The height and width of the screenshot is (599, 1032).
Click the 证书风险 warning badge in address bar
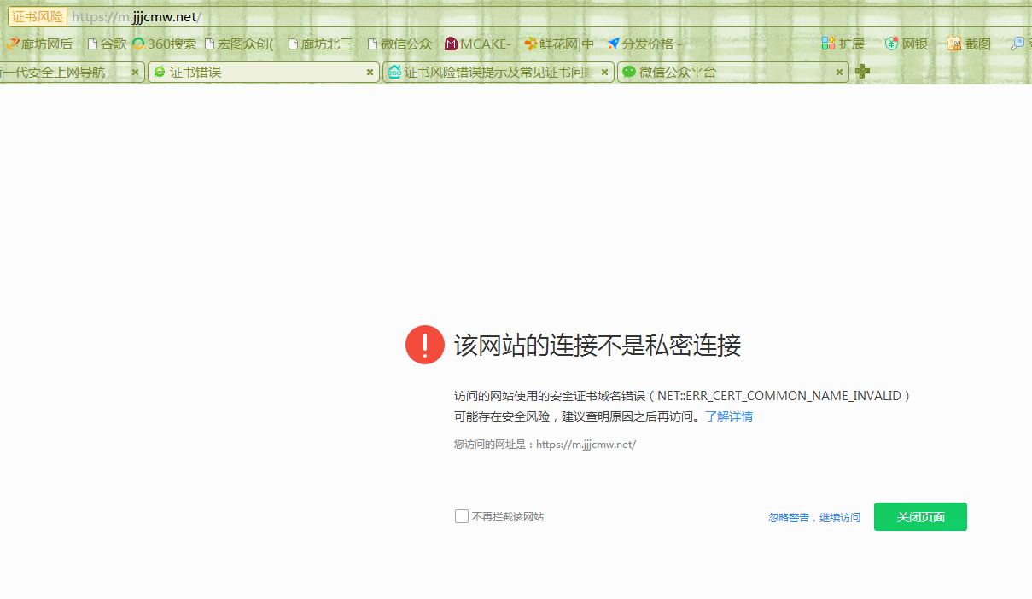point(37,16)
